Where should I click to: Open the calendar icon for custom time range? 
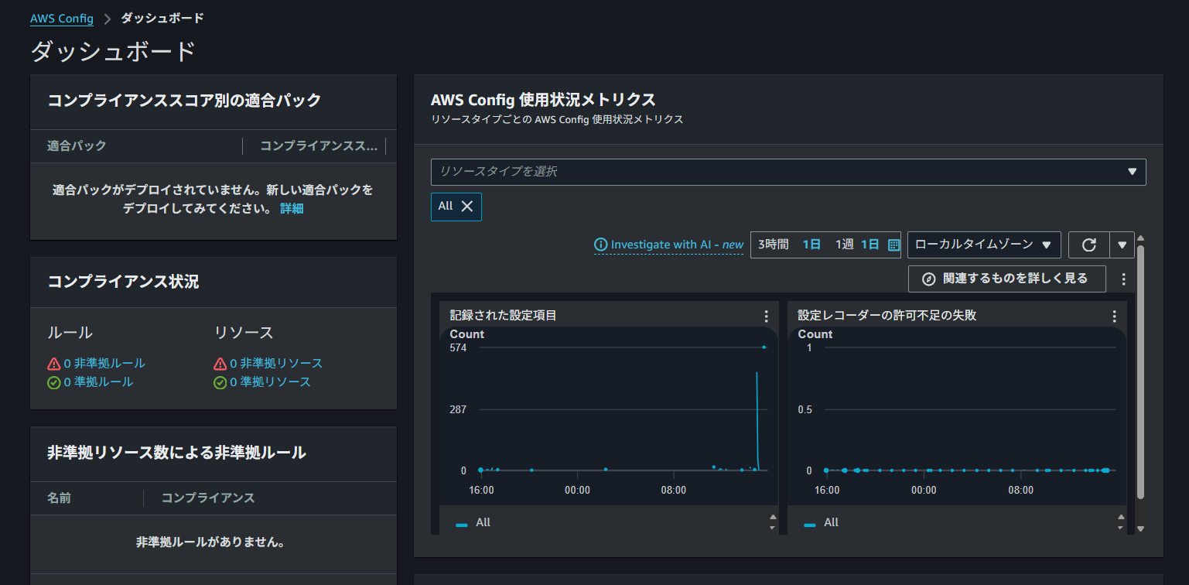tap(893, 245)
